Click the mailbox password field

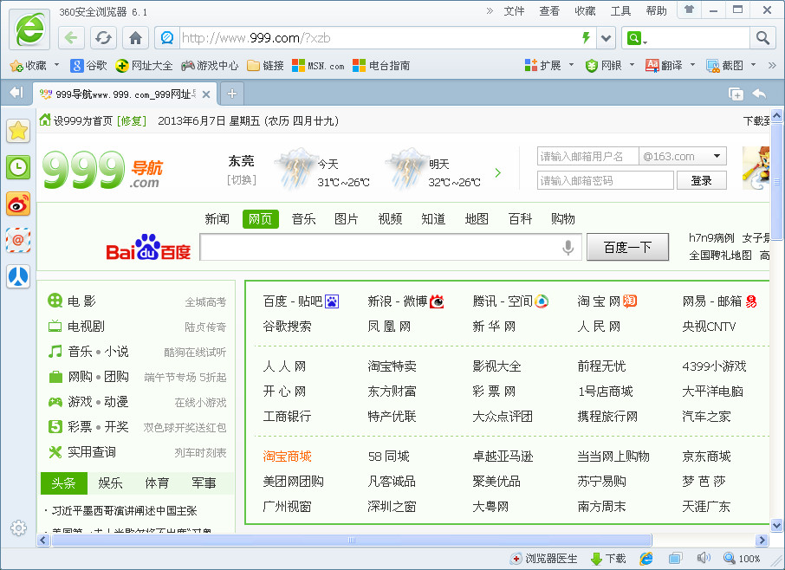[x=606, y=181]
